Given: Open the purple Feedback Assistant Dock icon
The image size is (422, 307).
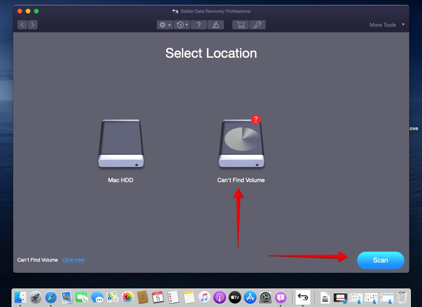Looking at the screenshot, I should (281, 298).
